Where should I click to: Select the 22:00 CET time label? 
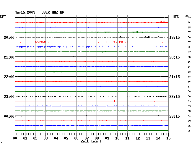(9, 77)
